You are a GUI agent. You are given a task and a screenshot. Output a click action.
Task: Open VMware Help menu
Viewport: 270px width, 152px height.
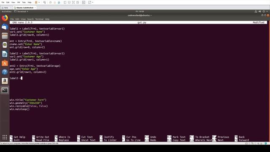pos(30,3)
